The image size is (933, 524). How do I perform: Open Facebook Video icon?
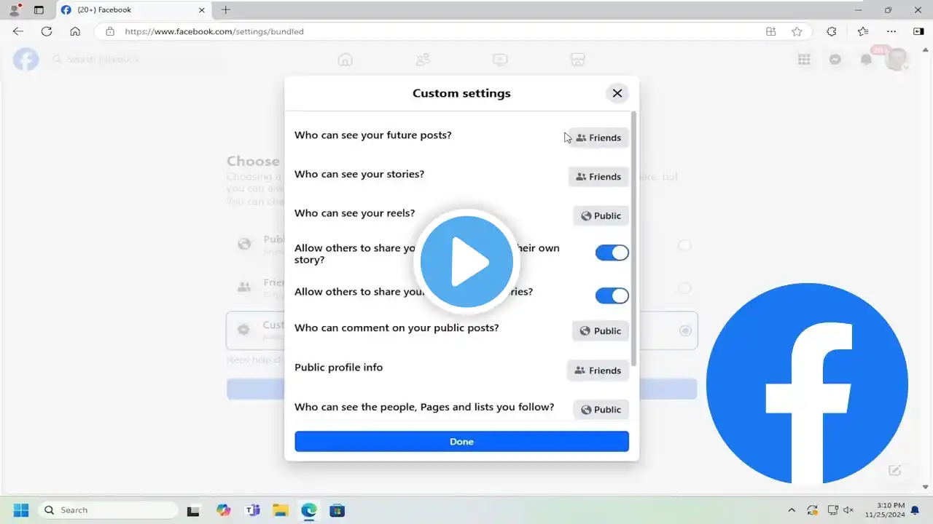tap(500, 60)
